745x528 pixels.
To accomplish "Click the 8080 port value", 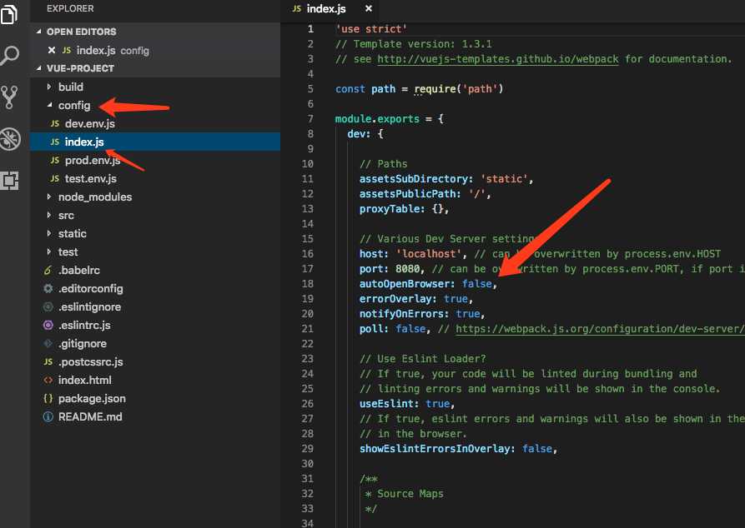I will [408, 269].
